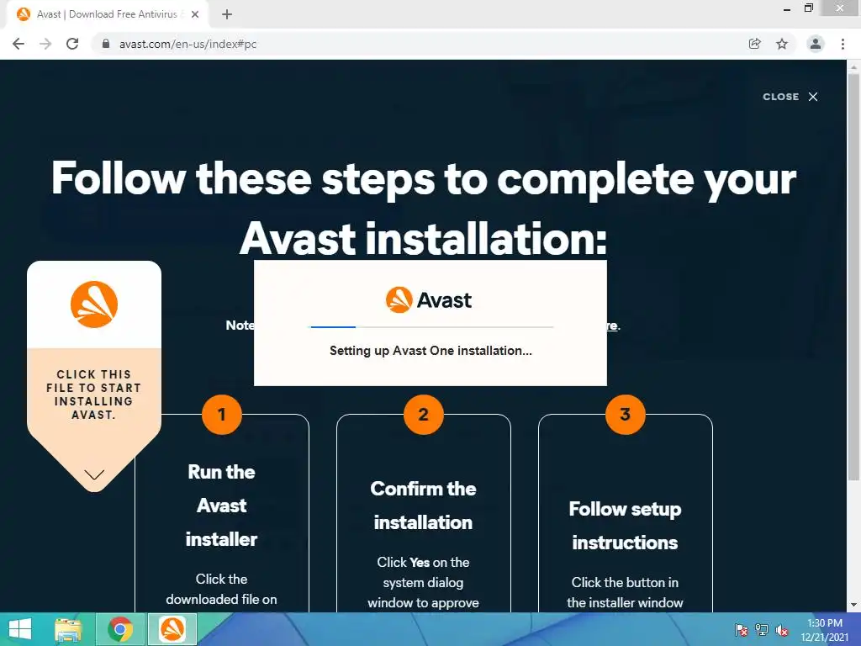
Task: Share this page via toolbar icon
Action: (x=755, y=44)
